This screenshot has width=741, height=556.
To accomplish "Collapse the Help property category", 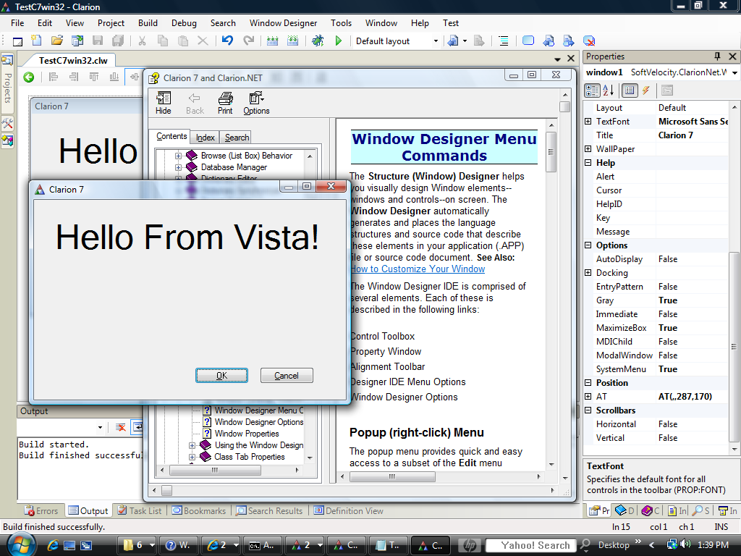I will tap(588, 163).
